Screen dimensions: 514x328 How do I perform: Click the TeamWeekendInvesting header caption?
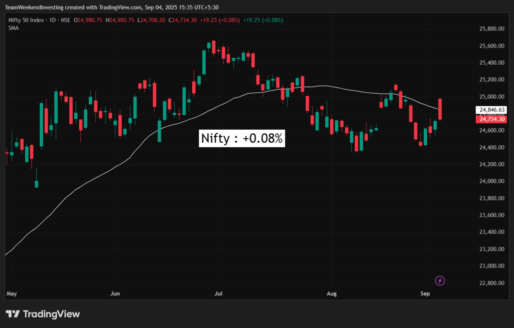(x=111, y=7)
